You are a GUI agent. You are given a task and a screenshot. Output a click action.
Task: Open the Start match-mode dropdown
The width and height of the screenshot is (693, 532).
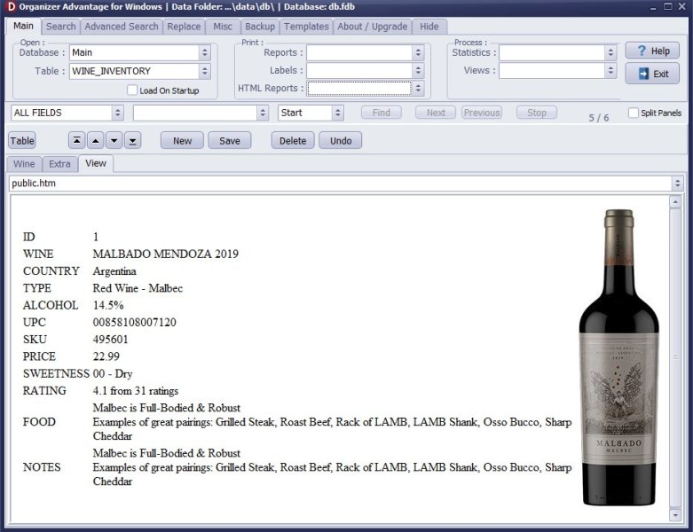[x=338, y=113]
